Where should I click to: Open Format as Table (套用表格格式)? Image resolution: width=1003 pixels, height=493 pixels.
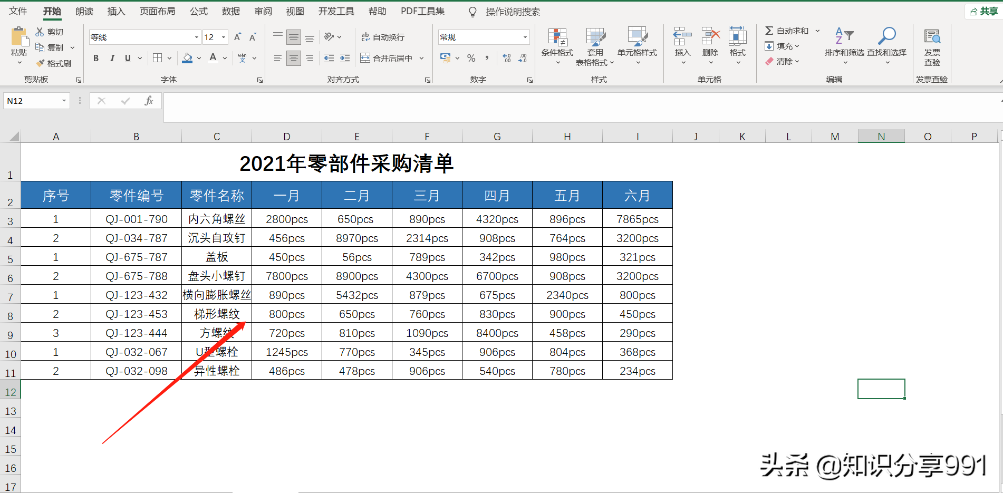595,46
